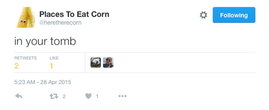Click the 5:23 AM time of the tweet
The image size is (269, 110).
[x=24, y=82]
